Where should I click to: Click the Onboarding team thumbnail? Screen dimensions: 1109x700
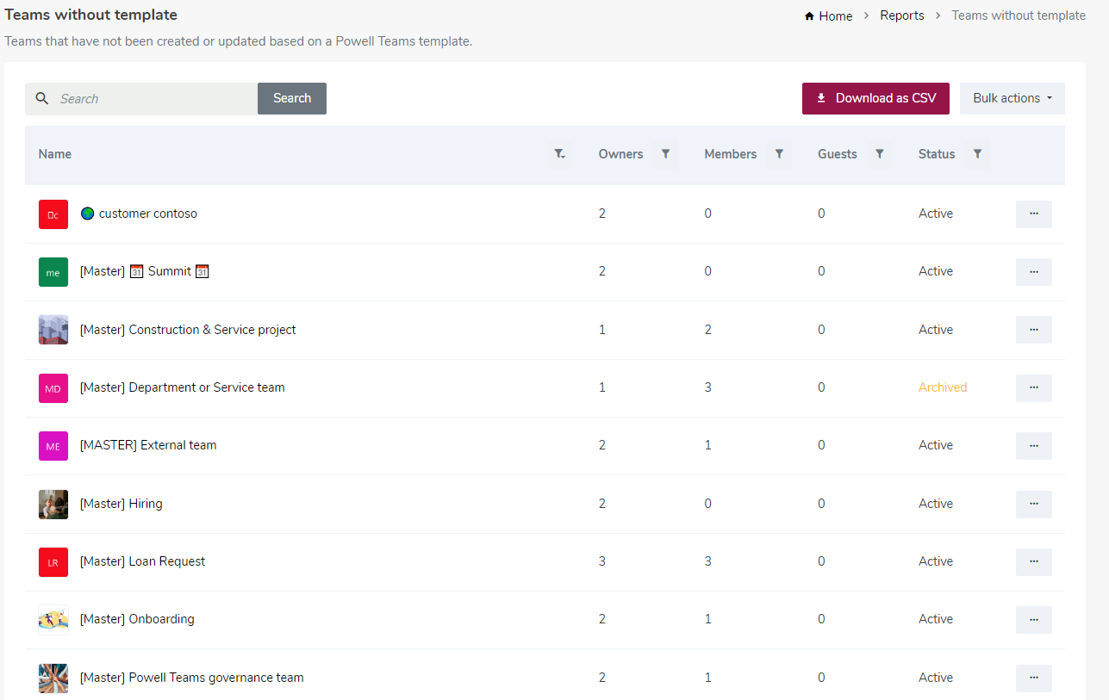pos(53,620)
